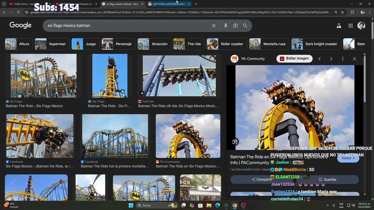Reload the page in Chrome
This screenshot has width=374, height=210.
18,12
